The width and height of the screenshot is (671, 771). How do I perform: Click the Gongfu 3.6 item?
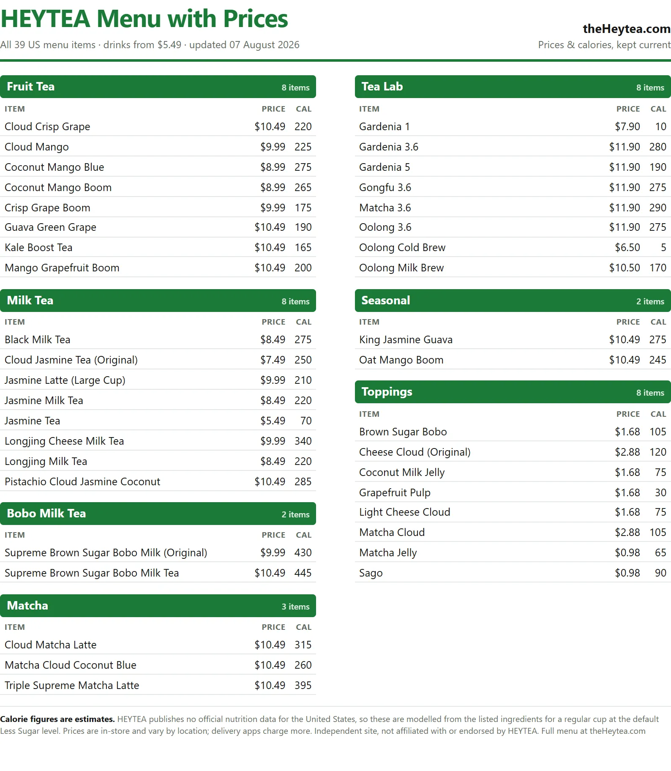[513, 187]
